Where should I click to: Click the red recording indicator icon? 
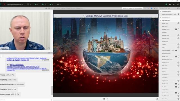(x=4, y=4)
